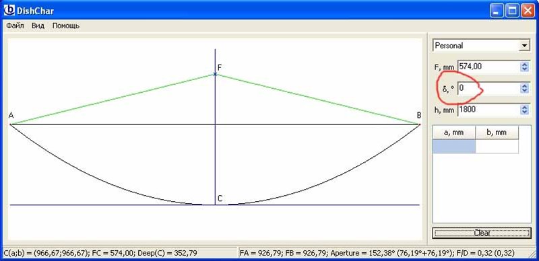Click the highlighted cell under a, mm
The width and height of the screenshot is (539, 261).
pyautogui.click(x=453, y=146)
